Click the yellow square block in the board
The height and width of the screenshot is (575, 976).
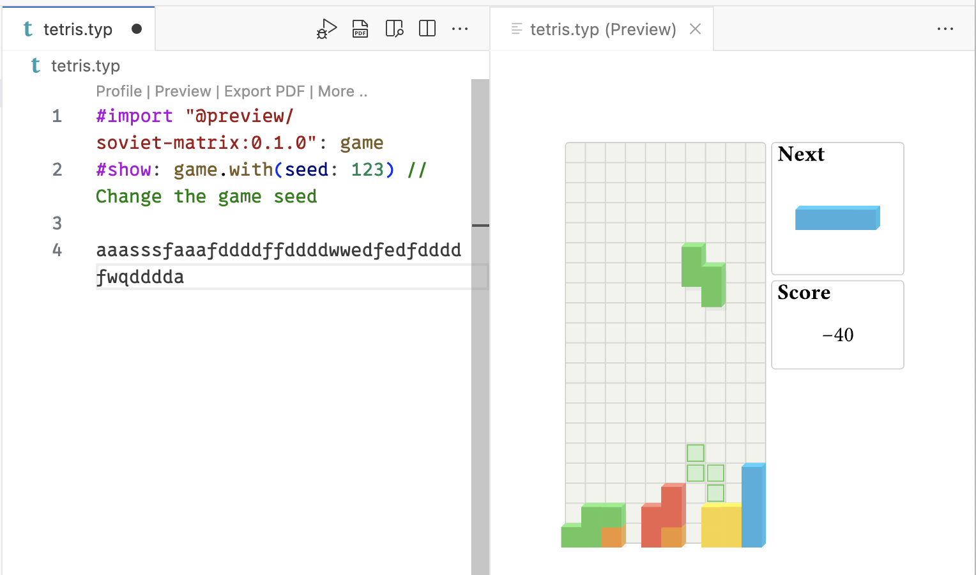721,526
